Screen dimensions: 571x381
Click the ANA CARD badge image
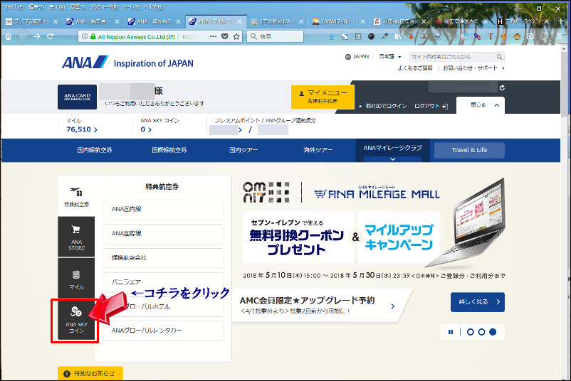point(77,97)
